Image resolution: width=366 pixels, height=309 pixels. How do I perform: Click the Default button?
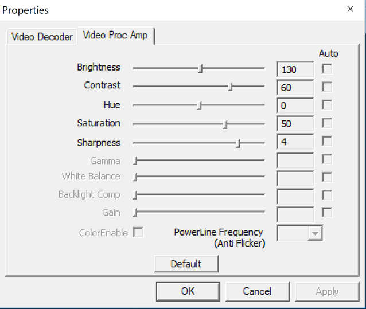(186, 264)
